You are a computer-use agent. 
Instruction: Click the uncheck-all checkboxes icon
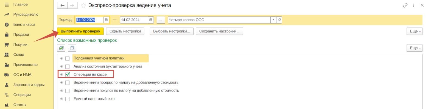[72, 48]
